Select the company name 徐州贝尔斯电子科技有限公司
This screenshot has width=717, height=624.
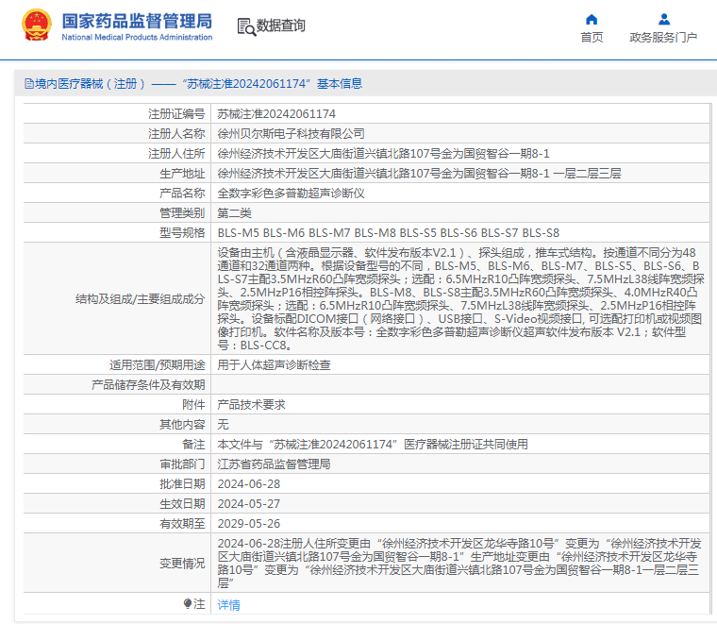pyautogui.click(x=291, y=133)
